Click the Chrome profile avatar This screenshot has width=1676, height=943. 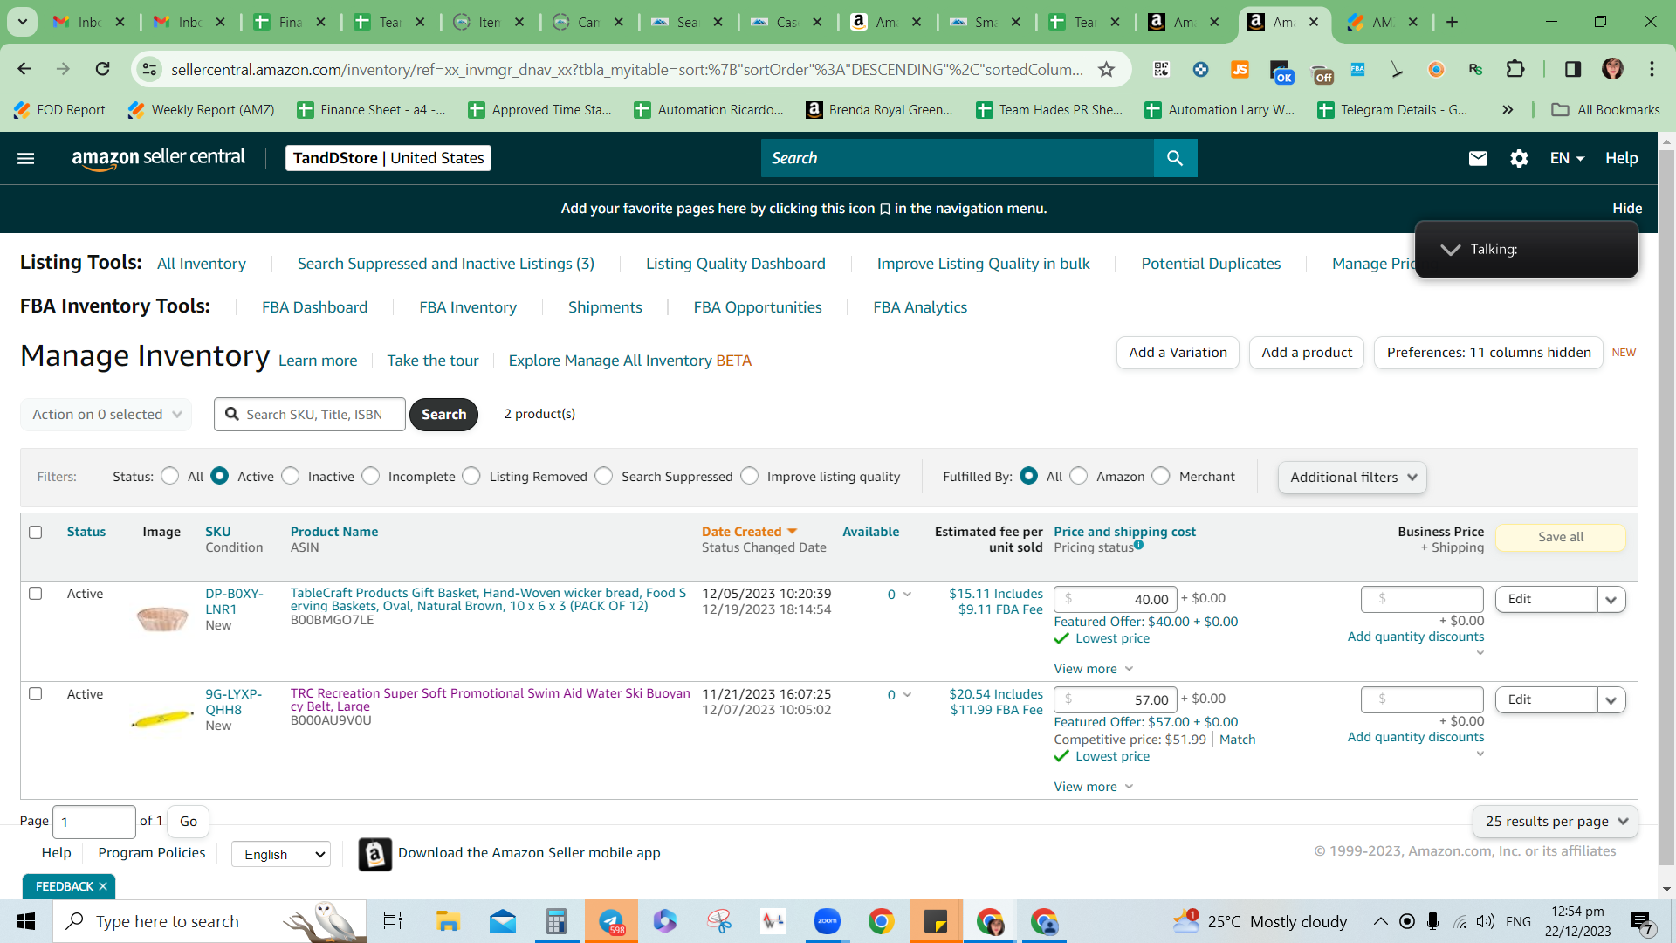pyautogui.click(x=1612, y=69)
